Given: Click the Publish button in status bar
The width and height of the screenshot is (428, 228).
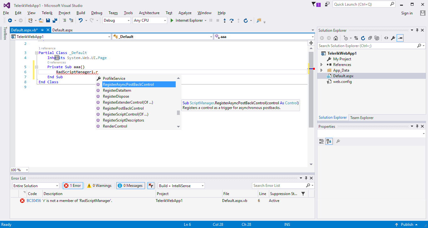Looking at the screenshot, I should pos(407,225).
